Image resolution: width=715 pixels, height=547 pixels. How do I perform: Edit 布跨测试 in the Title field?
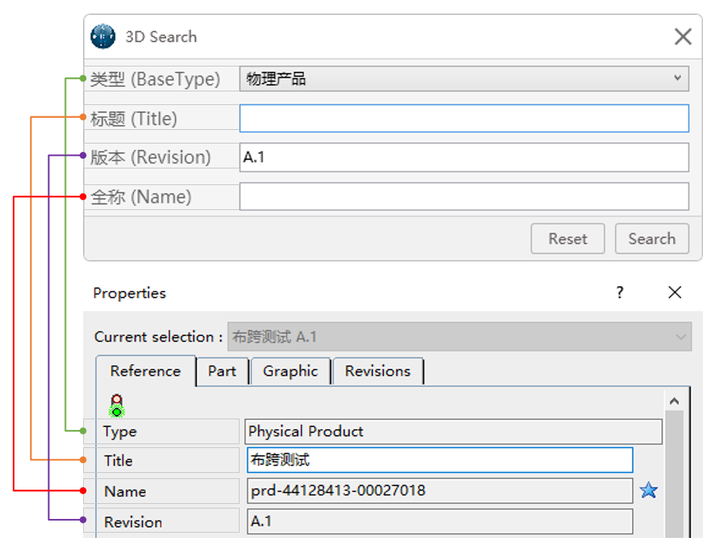438,460
